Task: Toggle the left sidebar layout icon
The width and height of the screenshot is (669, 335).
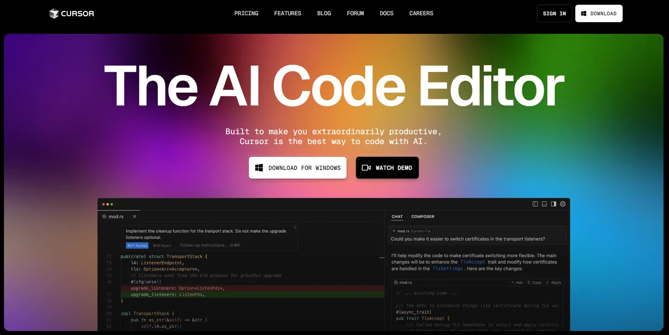Action: [535, 204]
